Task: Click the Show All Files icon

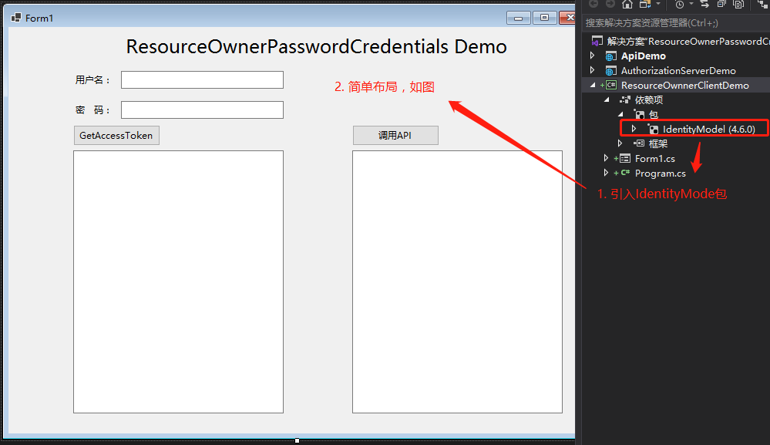Action: [x=738, y=5]
